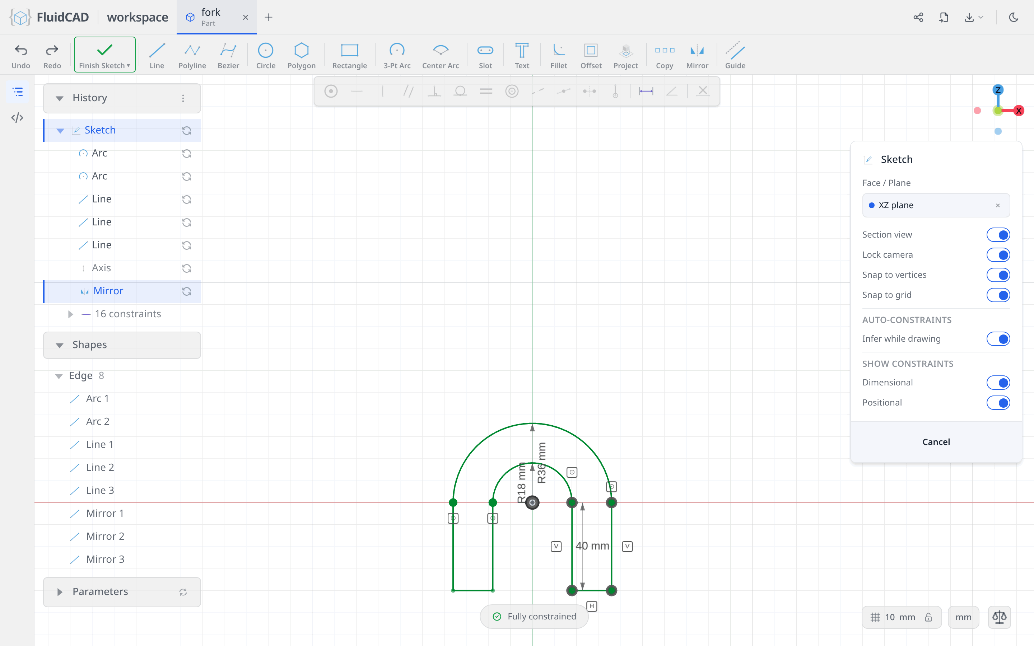1034x646 pixels.
Task: Collapse the Shapes panel
Action: point(59,345)
